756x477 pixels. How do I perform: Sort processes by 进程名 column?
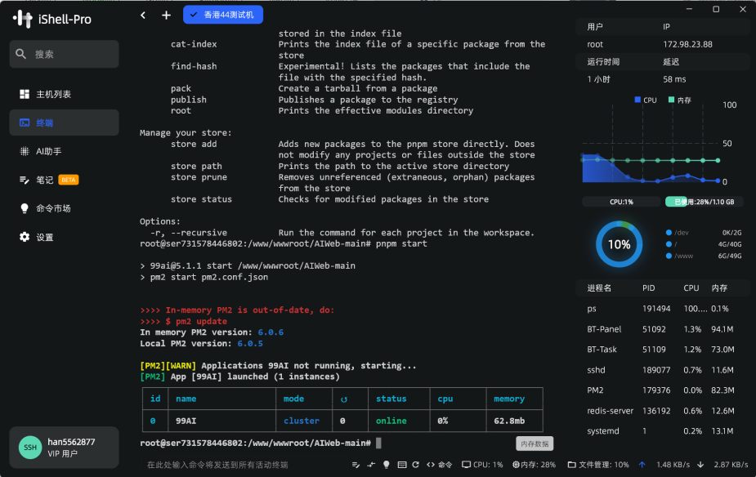point(599,288)
